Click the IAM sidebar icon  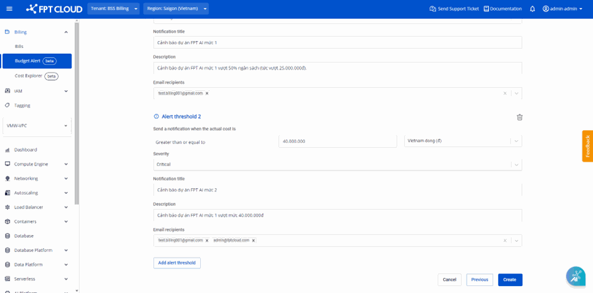(7, 91)
